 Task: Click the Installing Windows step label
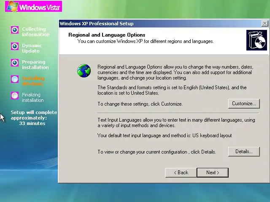coord(33,81)
